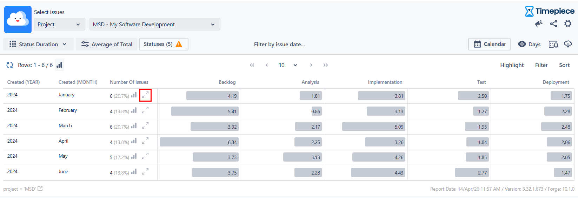The height and width of the screenshot is (198, 578).
Task: Open the share report icon
Action: click(x=553, y=23)
